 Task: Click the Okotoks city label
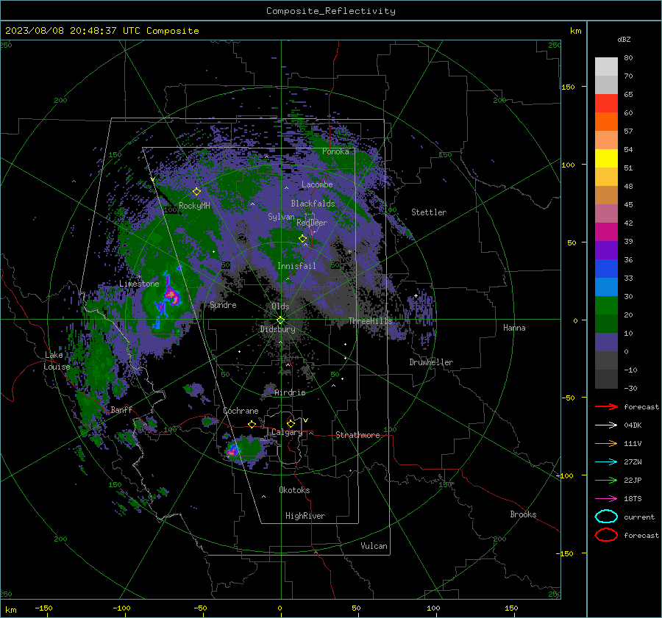294,490
